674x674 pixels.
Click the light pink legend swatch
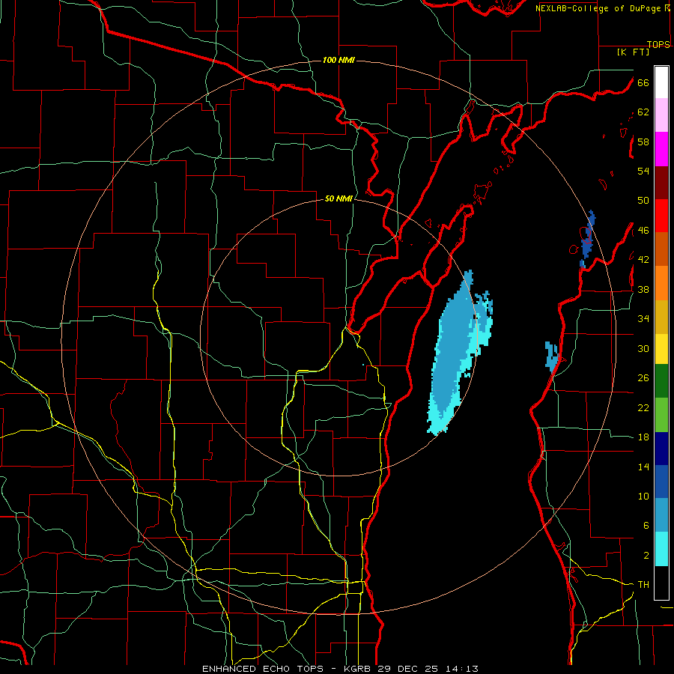[661, 115]
